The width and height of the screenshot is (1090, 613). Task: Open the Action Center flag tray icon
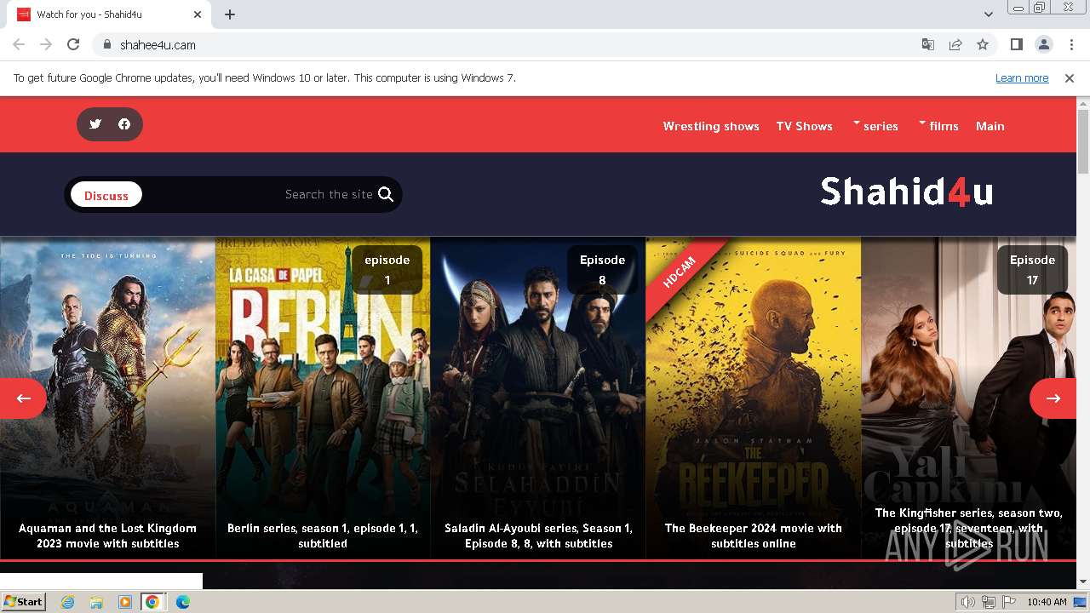point(1007,602)
